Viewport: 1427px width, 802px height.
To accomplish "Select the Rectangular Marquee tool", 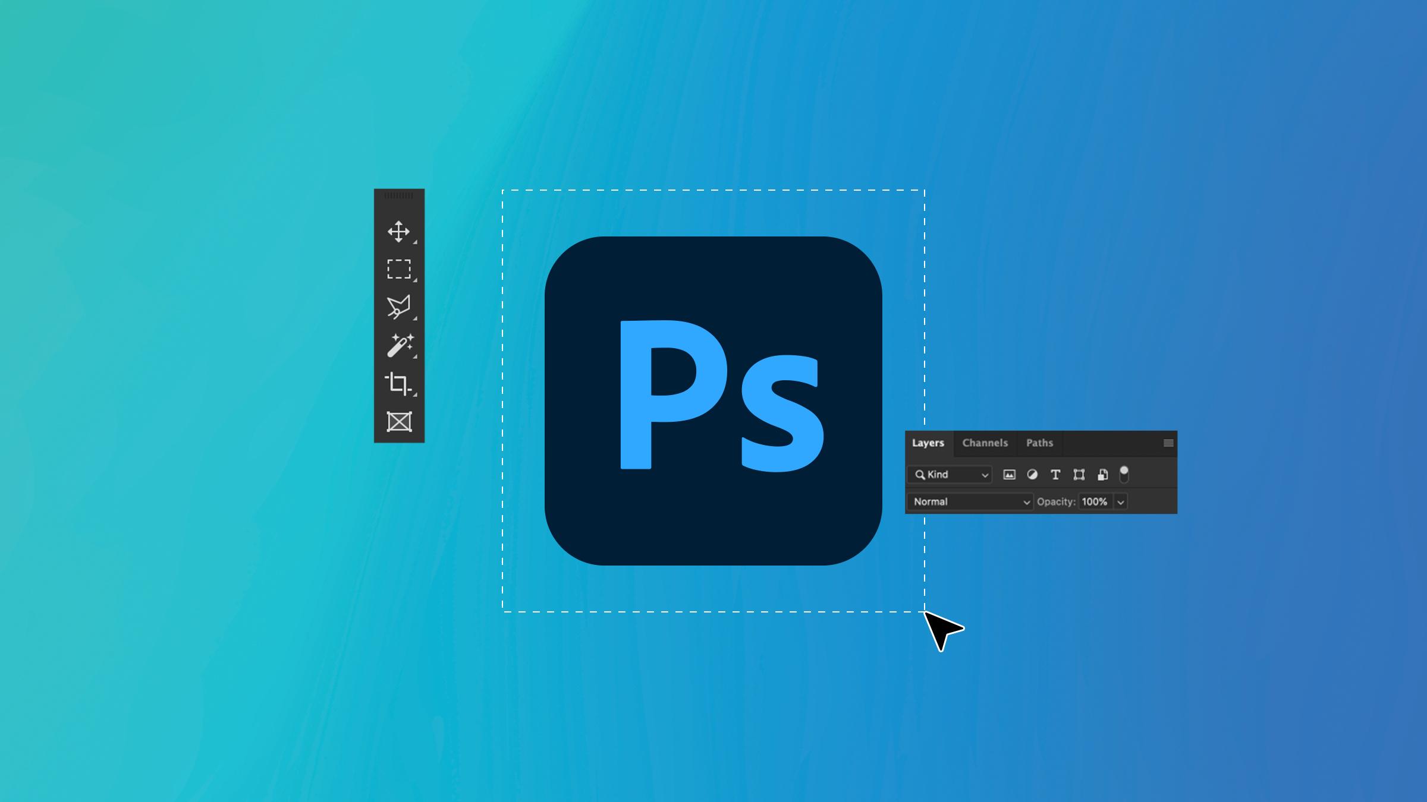I will point(399,269).
